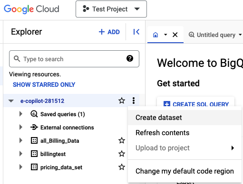The width and height of the screenshot is (243, 184).
Task: Star the e-copilot-281512 project
Action: coord(122,101)
